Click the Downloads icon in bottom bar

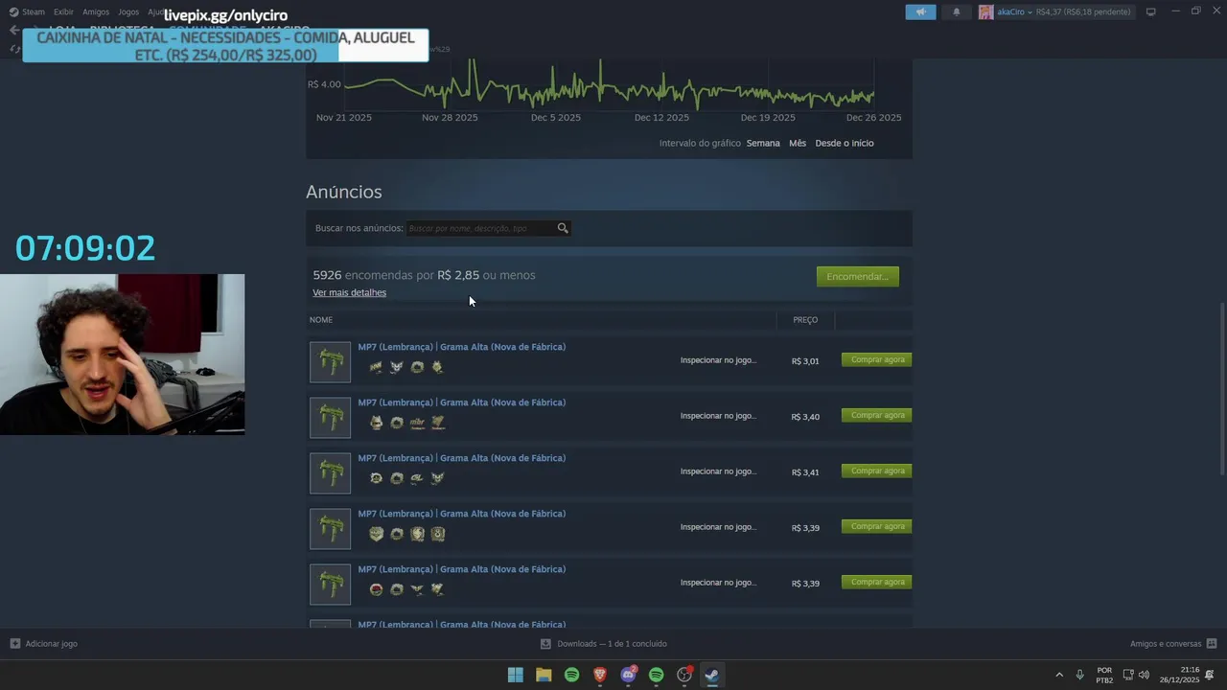coord(545,644)
